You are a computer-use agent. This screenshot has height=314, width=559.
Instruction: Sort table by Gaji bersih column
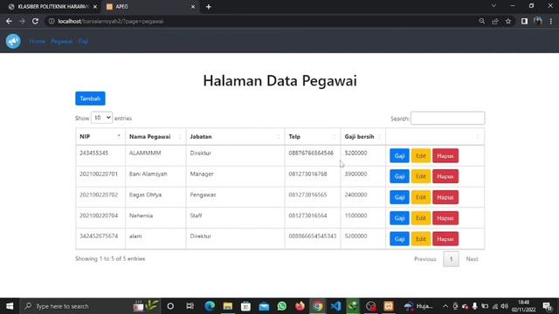pos(363,137)
